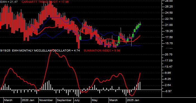Select the March label at timeline start
This screenshot has width=196, height=103.
coord(8,100)
